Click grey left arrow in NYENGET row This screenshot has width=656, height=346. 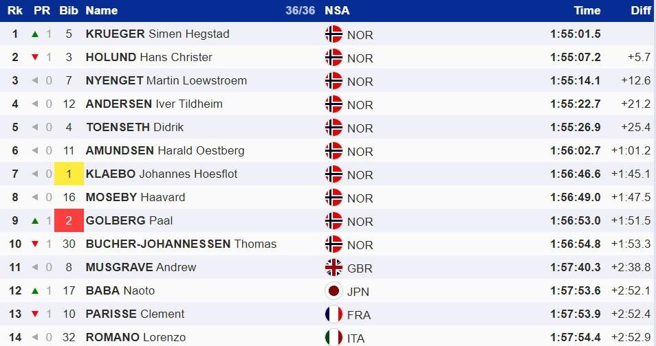tap(35, 80)
